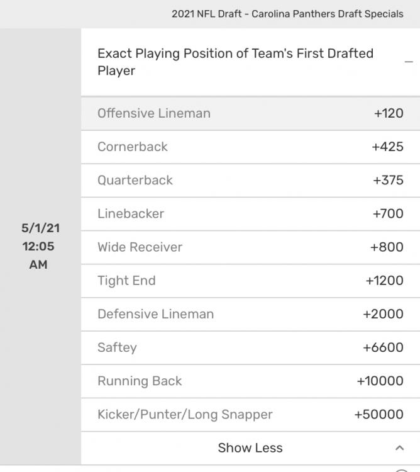
Task: Click the Exact Playing Position market title
Action: point(235,62)
